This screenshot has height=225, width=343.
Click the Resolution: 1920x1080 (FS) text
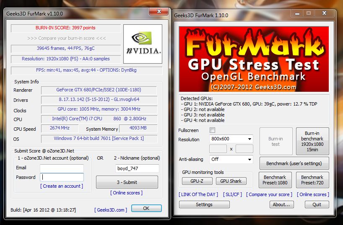(66, 59)
